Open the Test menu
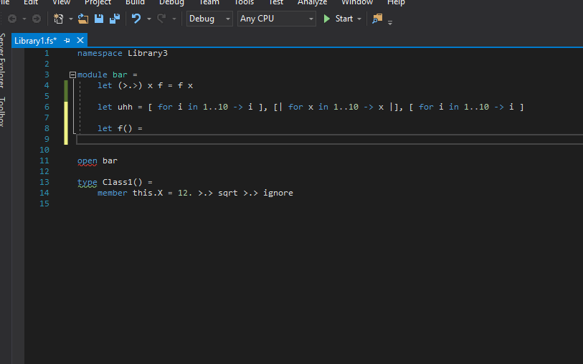The image size is (583, 364). (x=276, y=2)
